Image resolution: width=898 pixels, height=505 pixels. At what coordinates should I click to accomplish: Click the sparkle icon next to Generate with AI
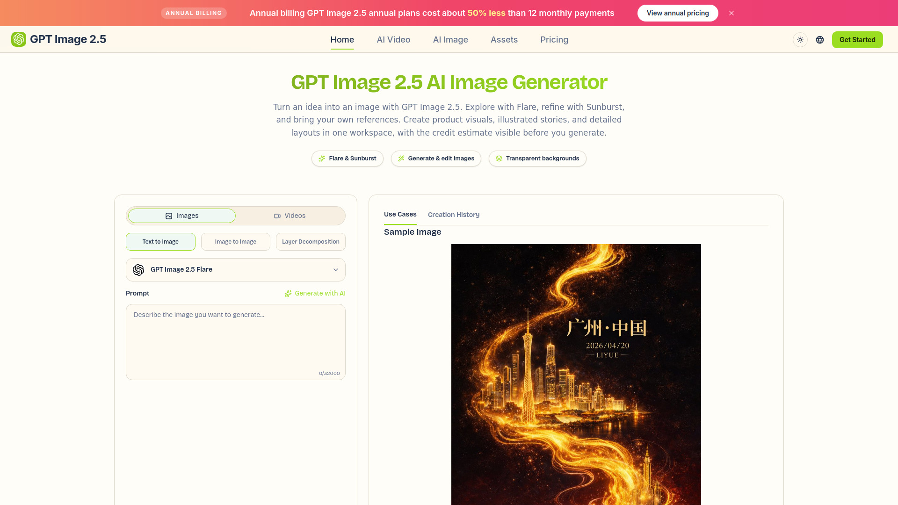(288, 294)
